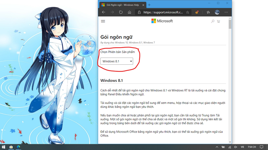
Task: Open the browser home page icon
Action: [x=129, y=12]
